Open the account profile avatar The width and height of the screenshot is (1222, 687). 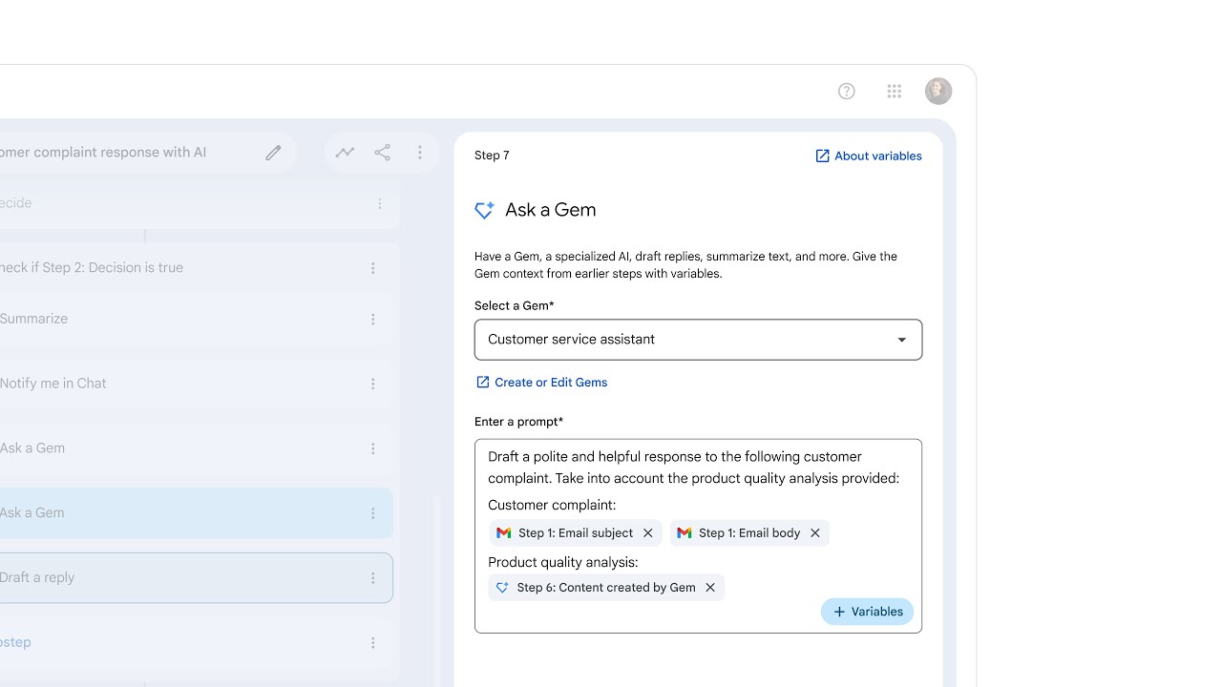click(938, 92)
